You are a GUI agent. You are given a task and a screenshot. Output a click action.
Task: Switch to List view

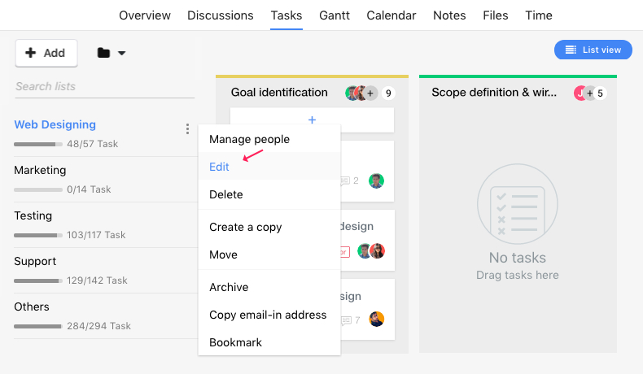coord(593,50)
